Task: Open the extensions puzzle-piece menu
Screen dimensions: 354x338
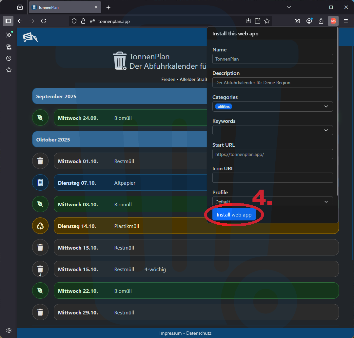Action: point(321,21)
